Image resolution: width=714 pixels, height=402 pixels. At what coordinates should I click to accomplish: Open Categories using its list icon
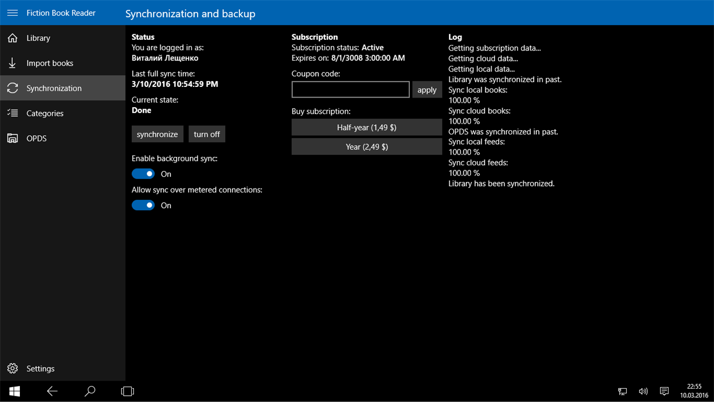[12, 113]
